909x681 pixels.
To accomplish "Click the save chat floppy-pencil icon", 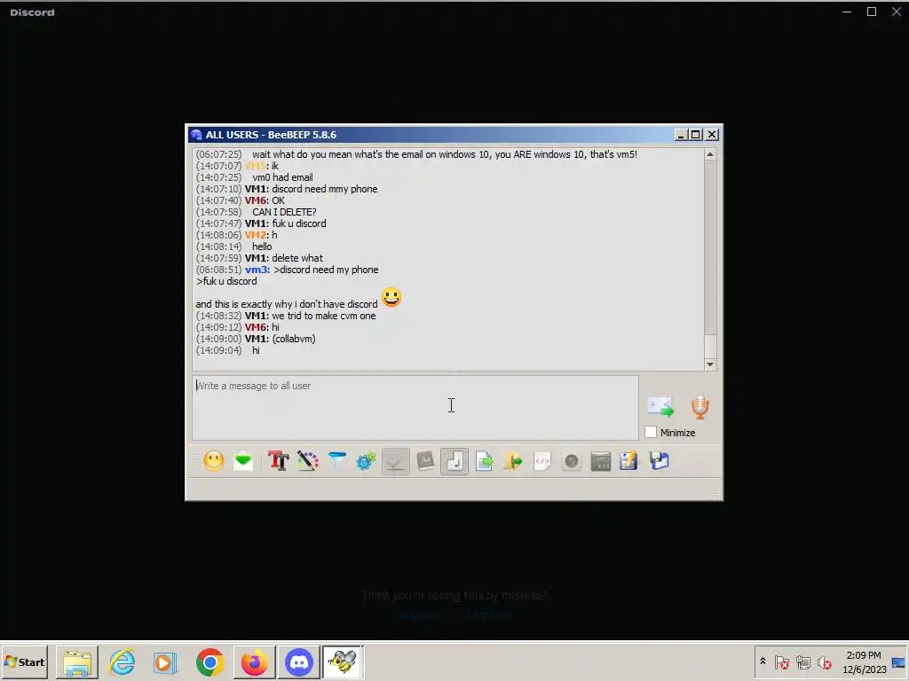I will (629, 461).
